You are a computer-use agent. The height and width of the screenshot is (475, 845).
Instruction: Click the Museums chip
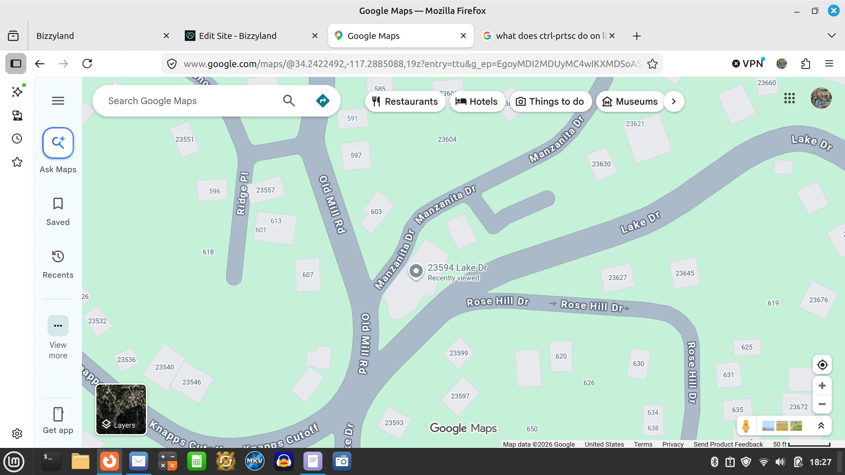point(630,101)
